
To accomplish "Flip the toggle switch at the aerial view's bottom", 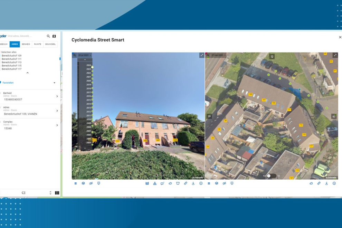I will pyautogui.click(x=271, y=176).
